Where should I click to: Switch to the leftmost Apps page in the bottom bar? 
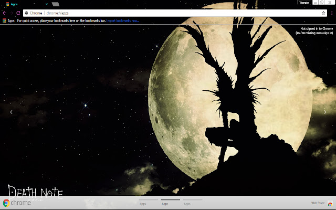coord(143,203)
